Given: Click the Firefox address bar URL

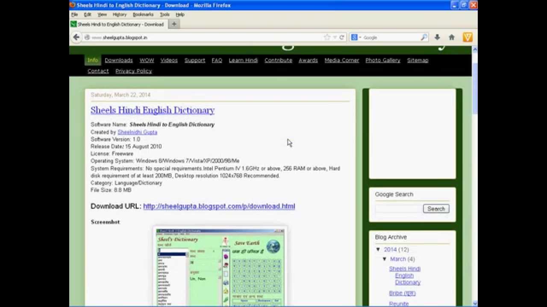Looking at the screenshot, I should click(205, 37).
